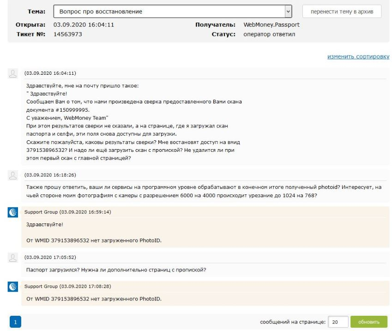Click the user avatar of the 17:05:52 message
Image resolution: width=392 pixels, height=331 pixels.
(13, 258)
